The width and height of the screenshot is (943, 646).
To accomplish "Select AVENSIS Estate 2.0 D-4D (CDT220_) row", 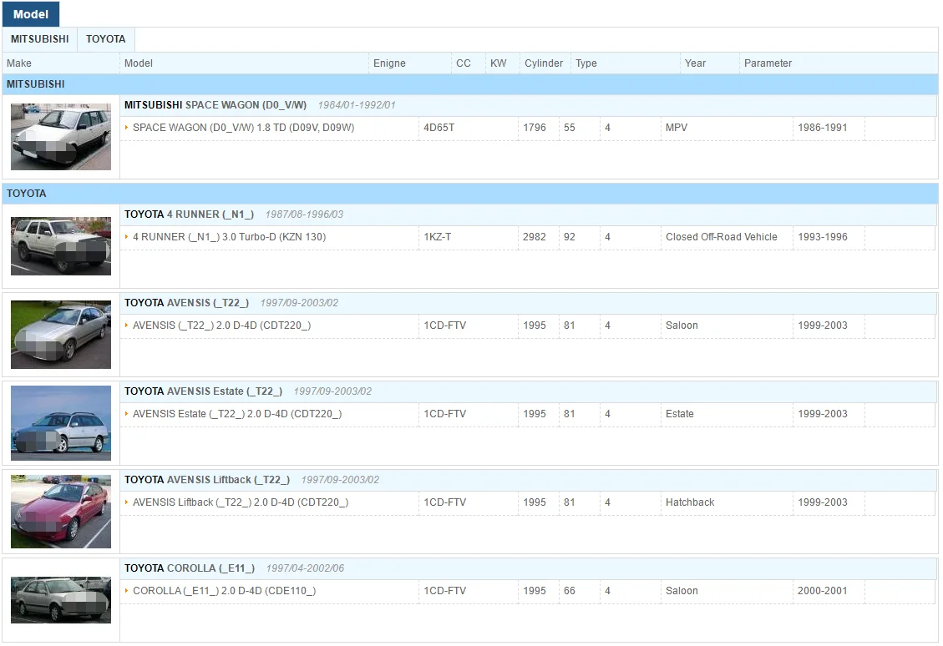I will 527,414.
